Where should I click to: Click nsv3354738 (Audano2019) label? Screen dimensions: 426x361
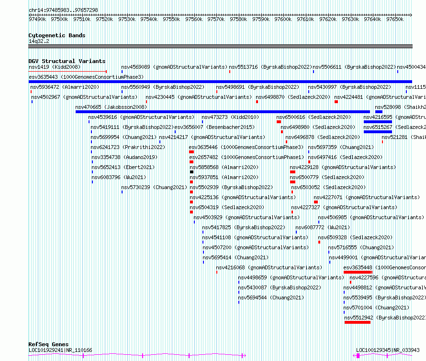coord(124,157)
